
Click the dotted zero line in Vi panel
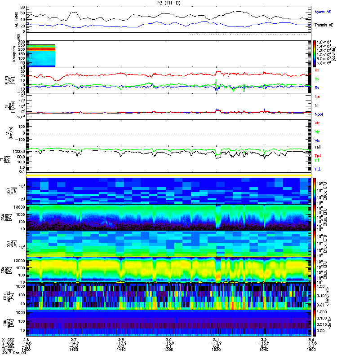click(x=169, y=133)
